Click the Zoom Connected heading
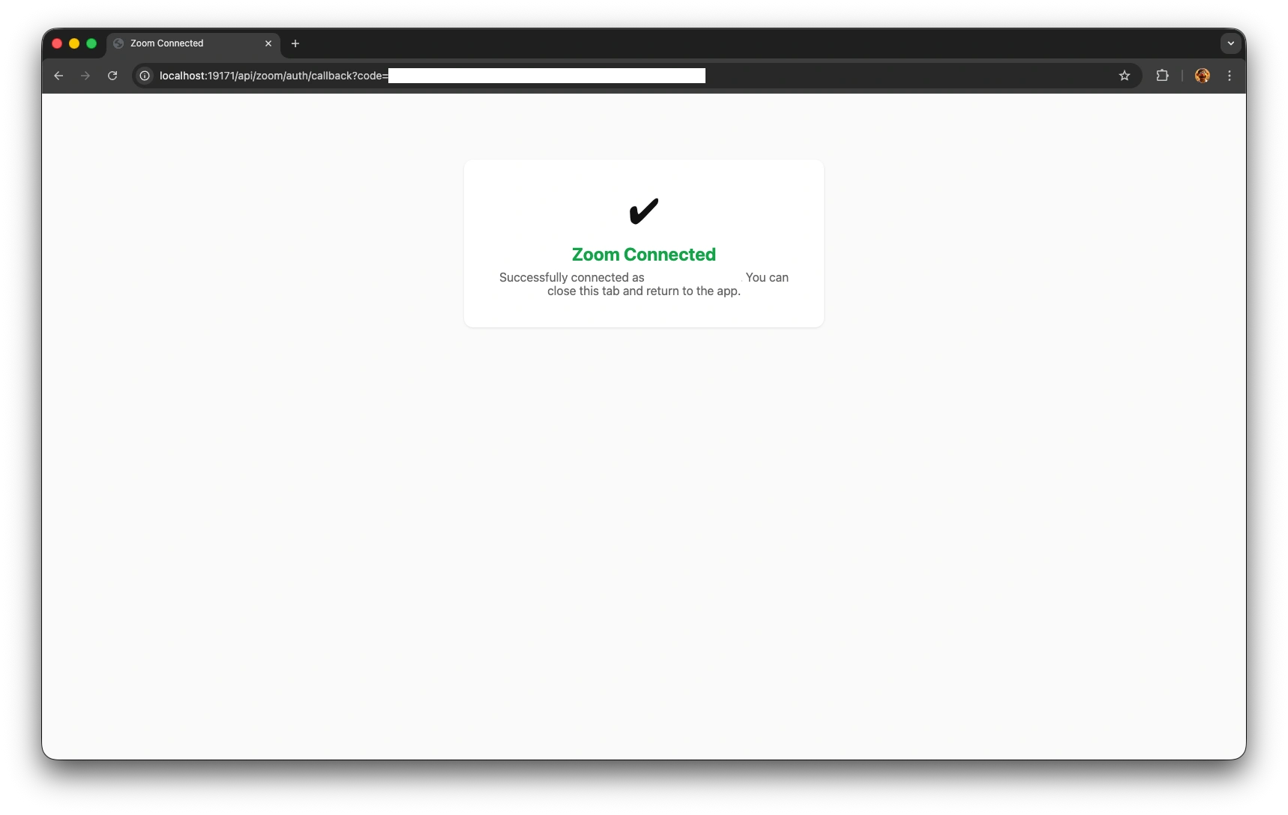 (644, 255)
